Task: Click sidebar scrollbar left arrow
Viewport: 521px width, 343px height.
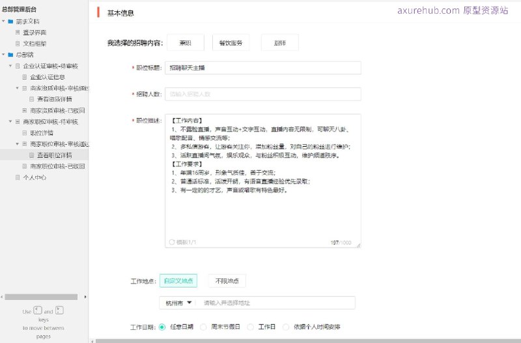Action: (2, 297)
